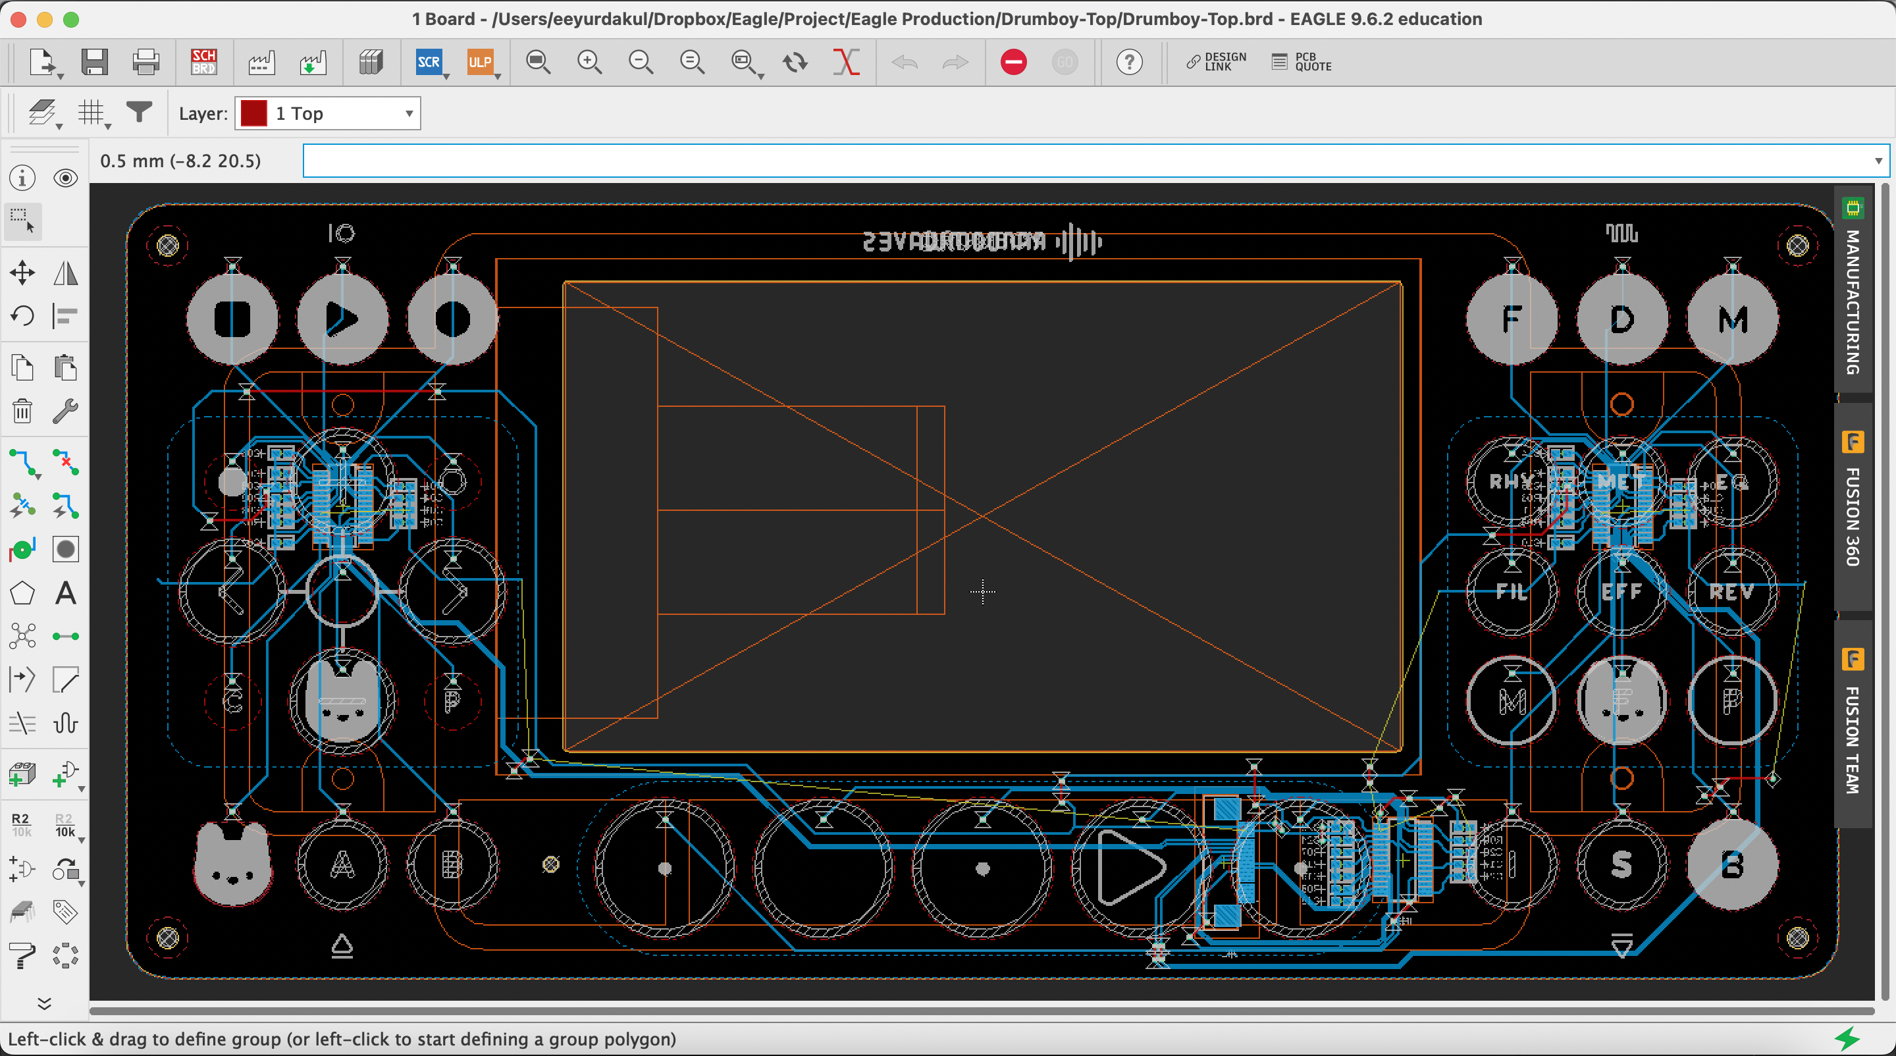Switch to schematic with SCH/BRD icon

[203, 63]
